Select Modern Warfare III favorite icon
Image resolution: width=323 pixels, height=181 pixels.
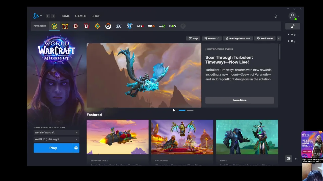click(x=140, y=26)
